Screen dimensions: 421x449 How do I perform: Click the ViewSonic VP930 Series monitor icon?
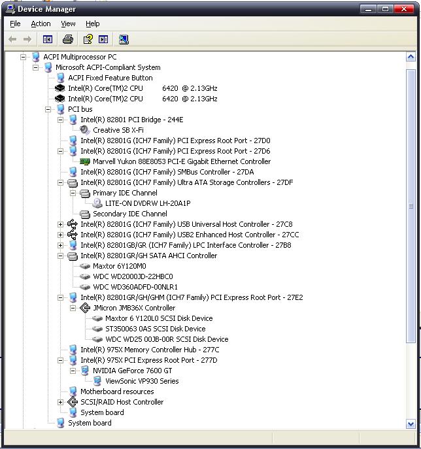tap(97, 381)
